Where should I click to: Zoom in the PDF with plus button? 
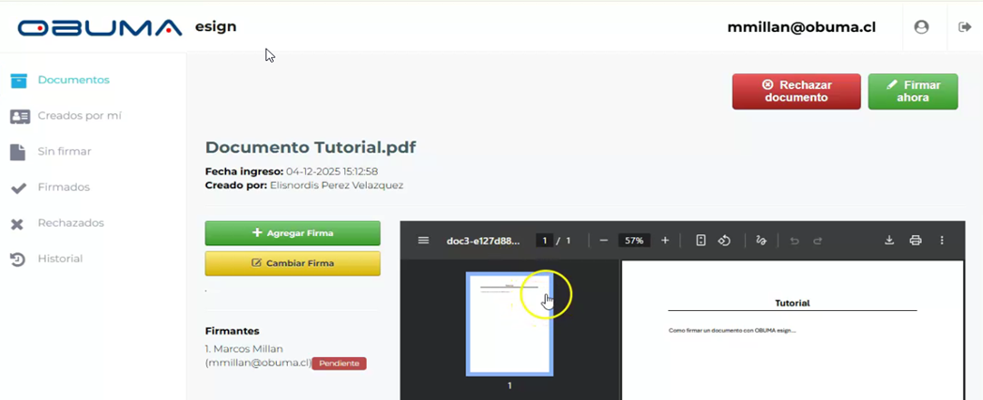tap(665, 241)
